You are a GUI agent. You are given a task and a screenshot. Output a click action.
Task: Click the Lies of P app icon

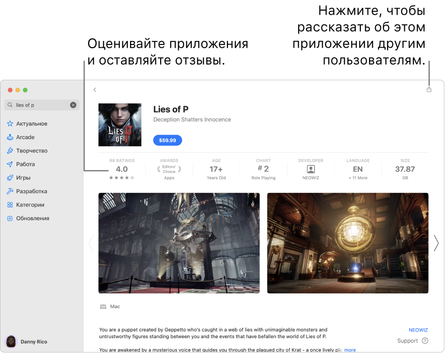click(x=120, y=125)
